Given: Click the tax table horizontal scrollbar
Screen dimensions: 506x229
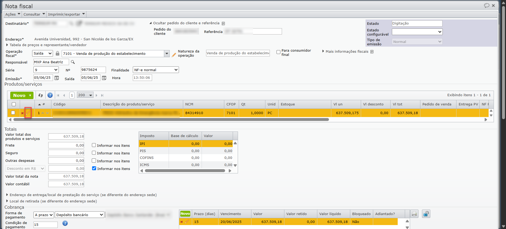Looking at the screenshot, I should click(x=185, y=171).
